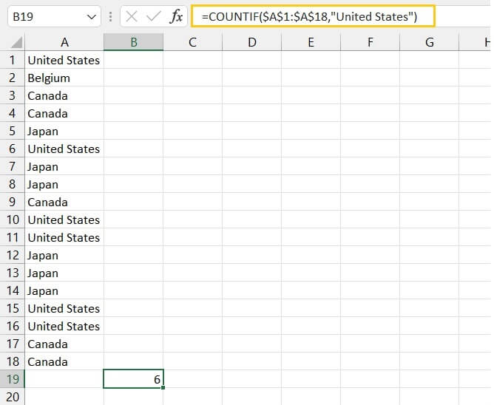Click cell A2 containing Belgium
Image resolution: width=494 pixels, height=405 pixels.
point(64,78)
